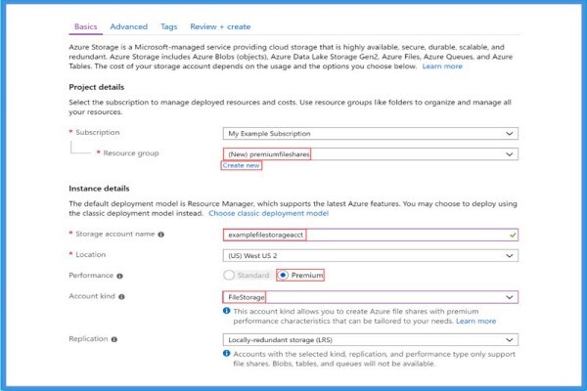Click the blue info icon beside the Replication note
This screenshot has height=391, width=587.
(x=227, y=353)
